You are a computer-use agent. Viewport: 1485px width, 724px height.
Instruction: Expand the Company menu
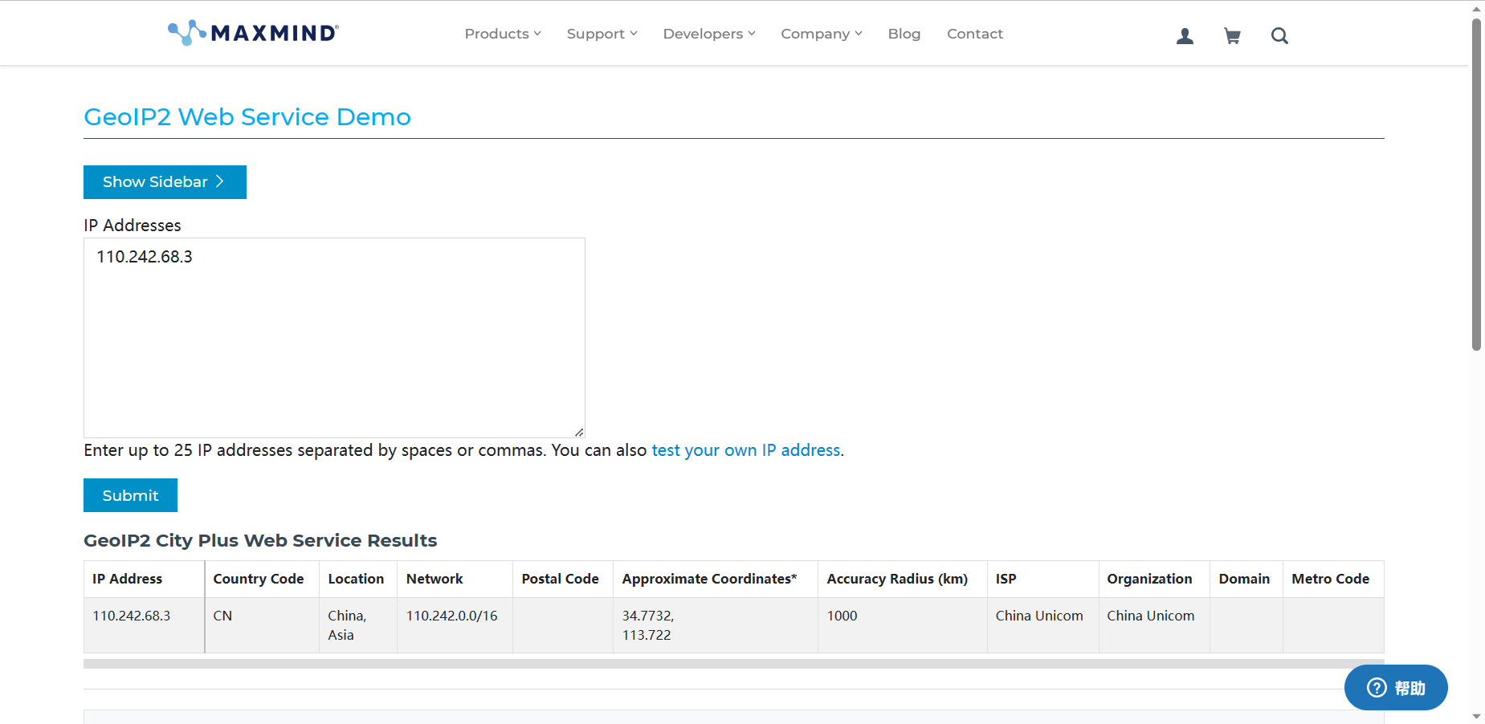(x=822, y=34)
